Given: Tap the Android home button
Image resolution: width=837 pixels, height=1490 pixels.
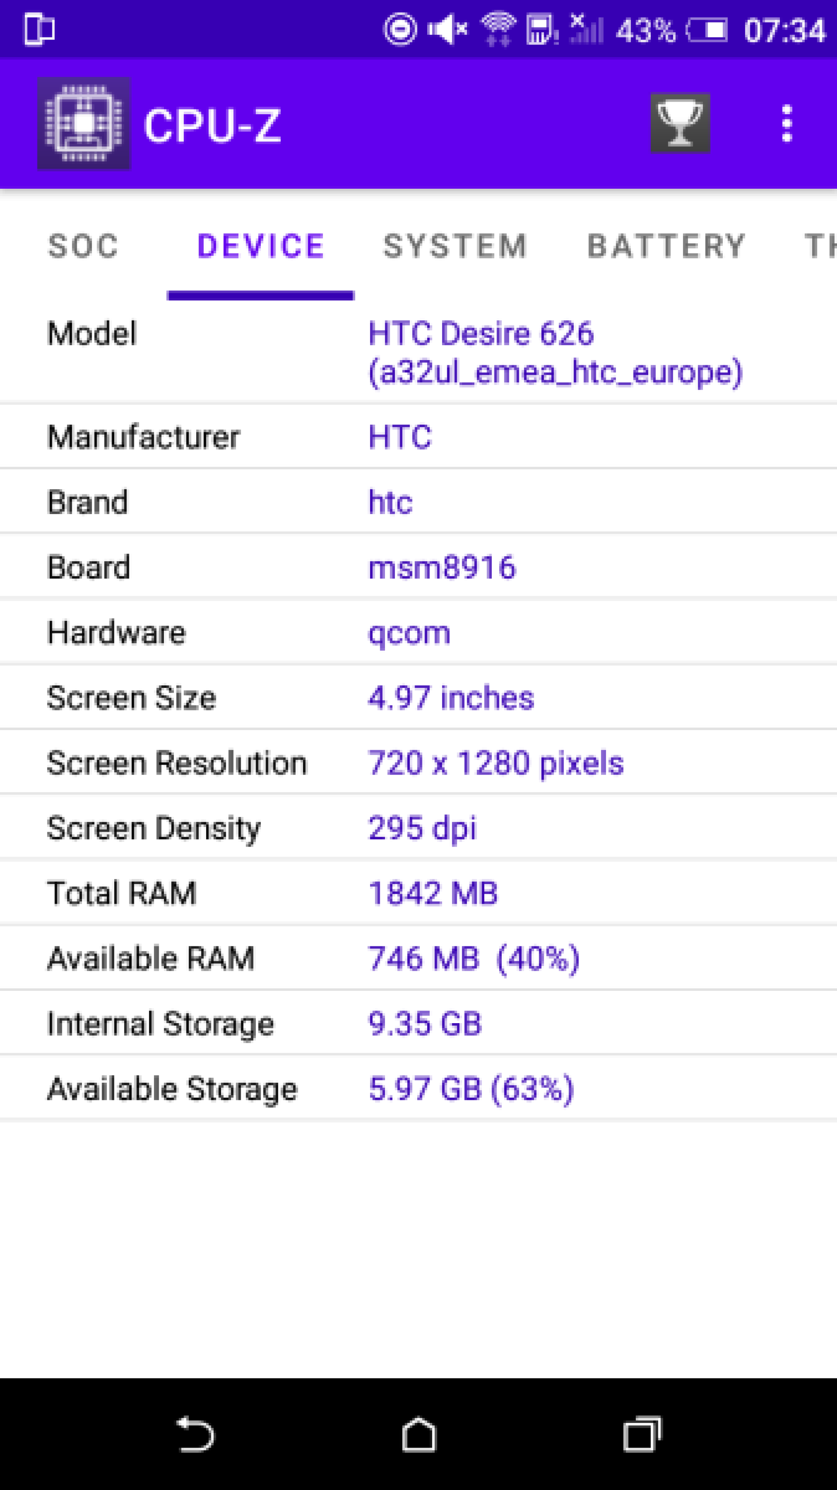Looking at the screenshot, I should click(x=419, y=1434).
